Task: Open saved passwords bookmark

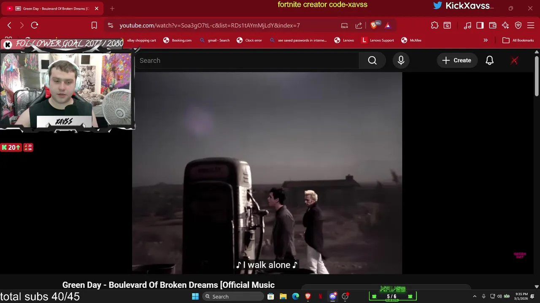Action: (x=298, y=40)
